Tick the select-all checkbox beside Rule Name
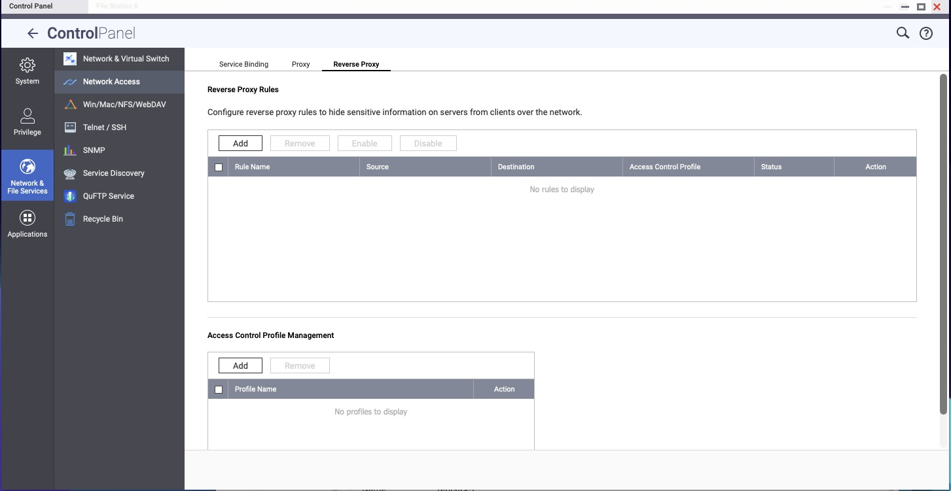Screen dimensions: 951x491 click(x=219, y=167)
